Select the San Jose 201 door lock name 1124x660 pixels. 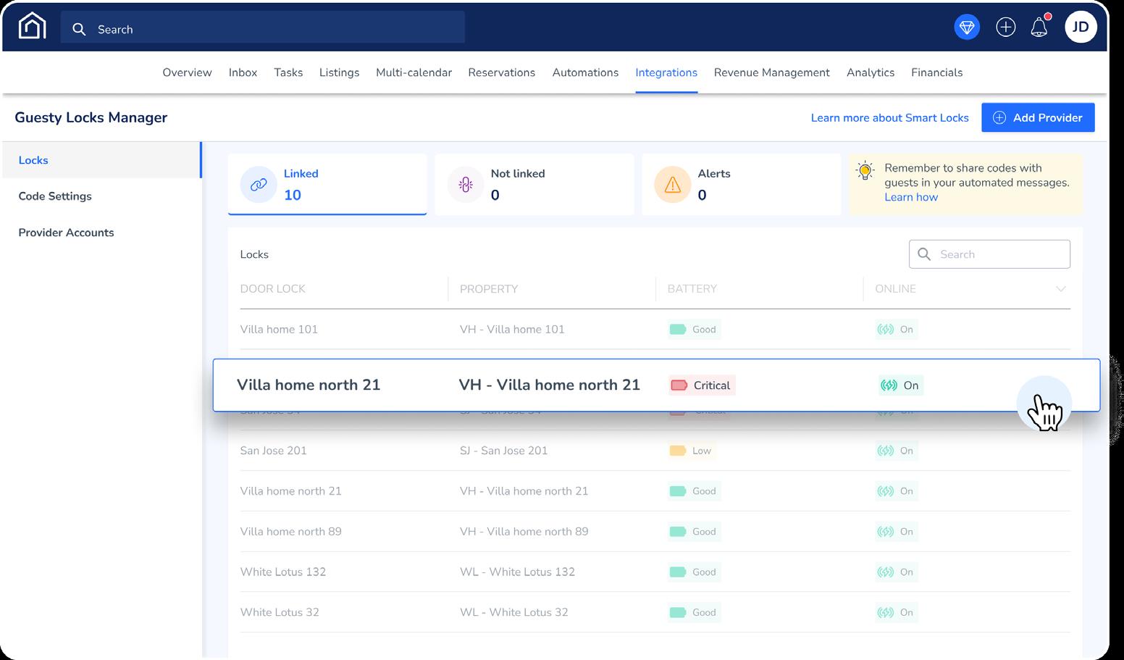coord(273,451)
